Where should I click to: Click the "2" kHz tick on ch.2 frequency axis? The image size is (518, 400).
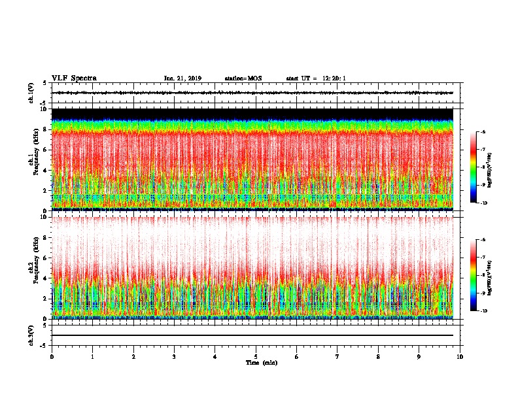click(45, 299)
